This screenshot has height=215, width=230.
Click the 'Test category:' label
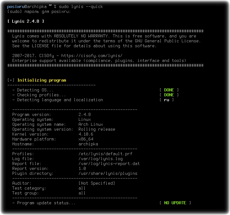click(29, 188)
